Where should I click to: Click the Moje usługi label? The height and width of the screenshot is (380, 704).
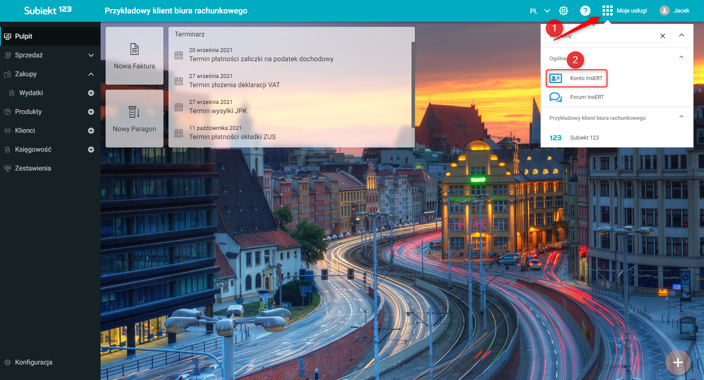(632, 11)
